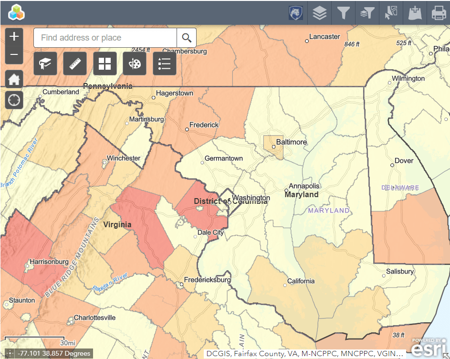This screenshot has width=450, height=359.
Task: Open the Filter funnel widget
Action: (344, 13)
